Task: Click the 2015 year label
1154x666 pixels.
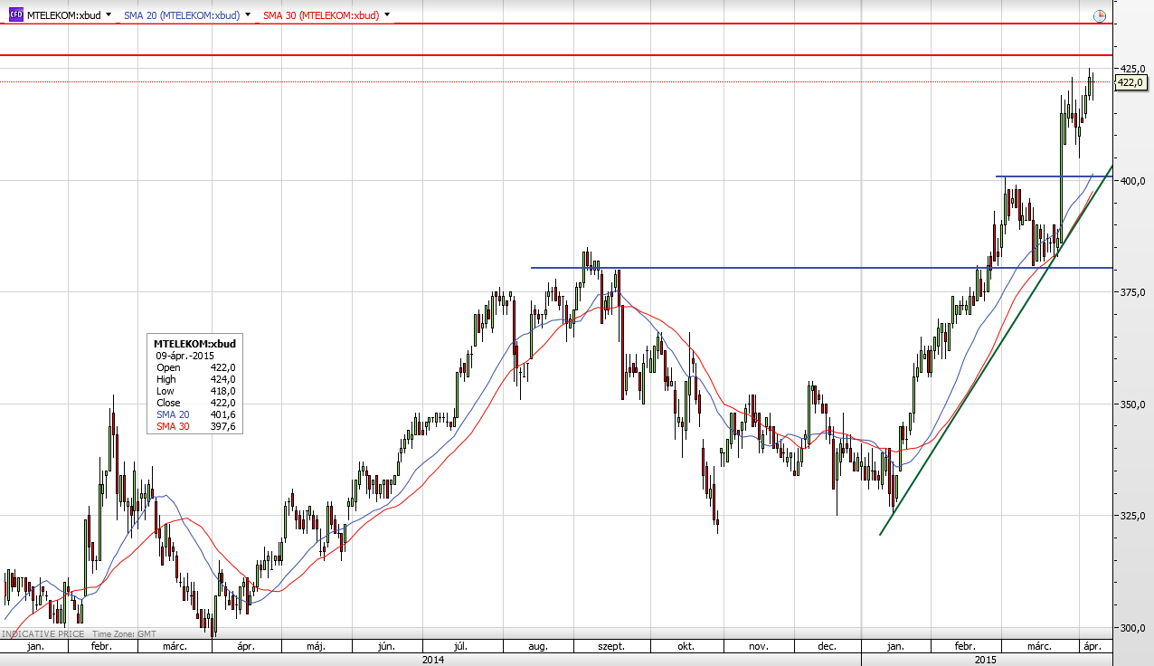Action: pos(987,660)
